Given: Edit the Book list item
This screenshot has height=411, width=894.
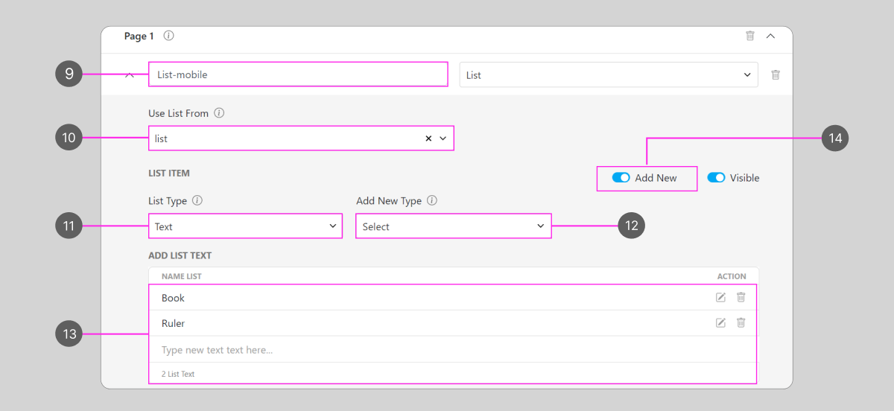Looking at the screenshot, I should (720, 298).
